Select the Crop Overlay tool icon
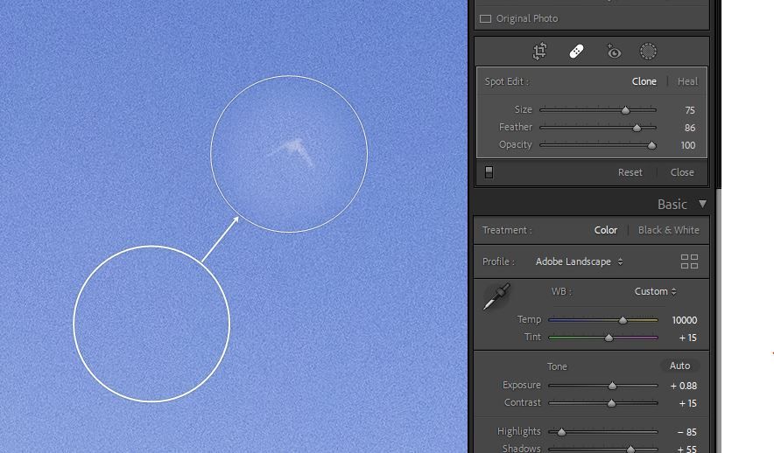Image resolution: width=774 pixels, height=453 pixels. click(539, 52)
